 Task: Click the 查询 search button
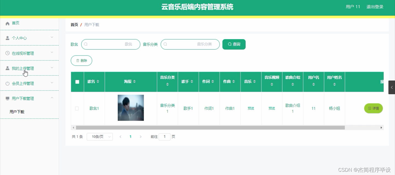(x=234, y=44)
